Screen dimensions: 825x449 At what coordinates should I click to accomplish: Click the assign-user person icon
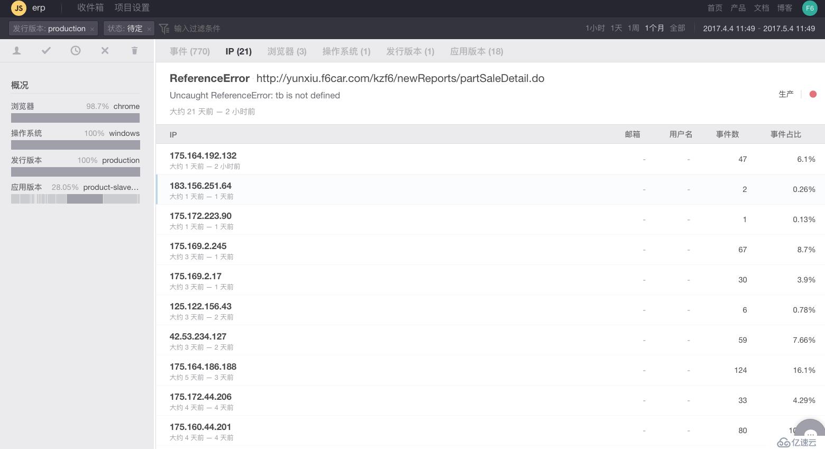pyautogui.click(x=17, y=51)
